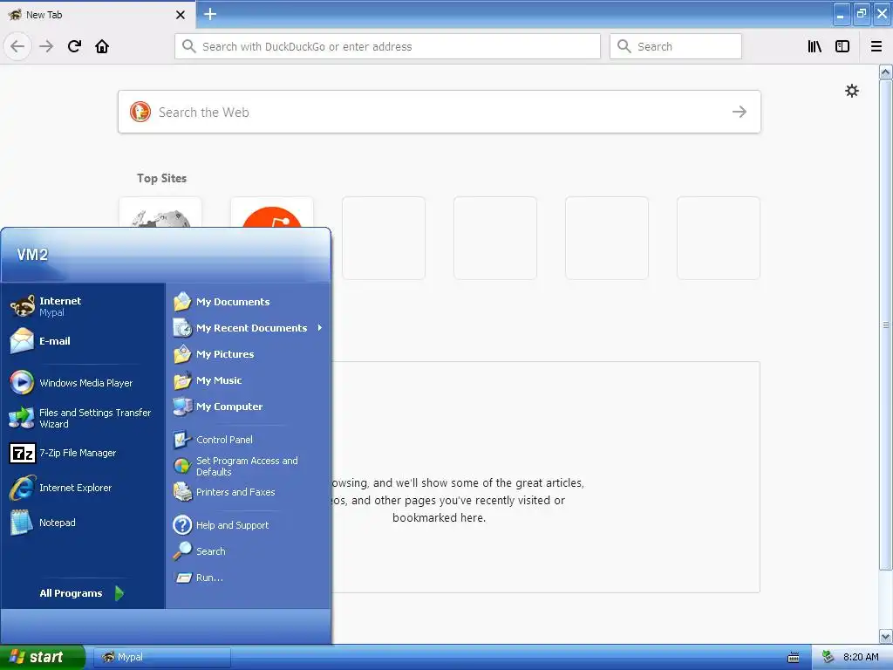Go back using the browser back arrow

[x=17, y=46]
